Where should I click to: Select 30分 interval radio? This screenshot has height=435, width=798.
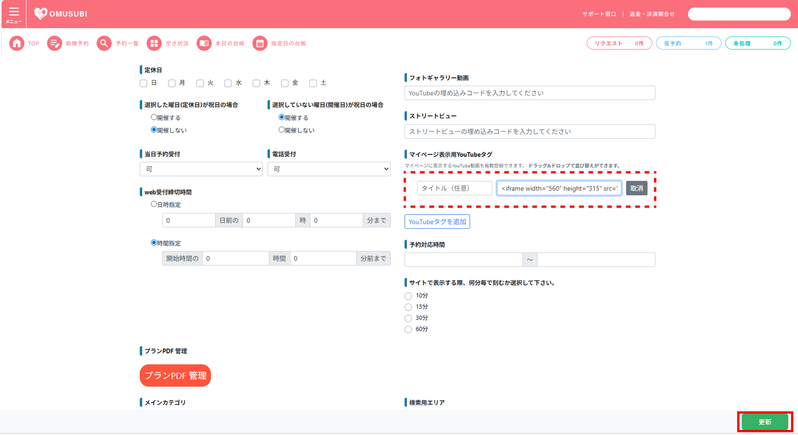(x=408, y=318)
